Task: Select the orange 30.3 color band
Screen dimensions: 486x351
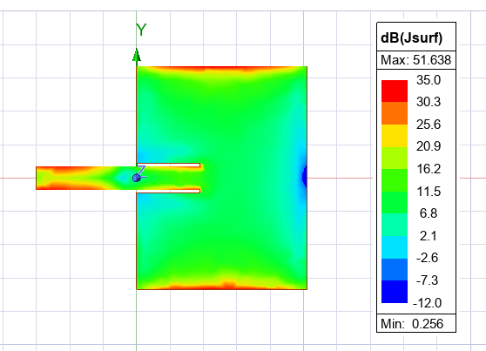Action: click(395, 113)
